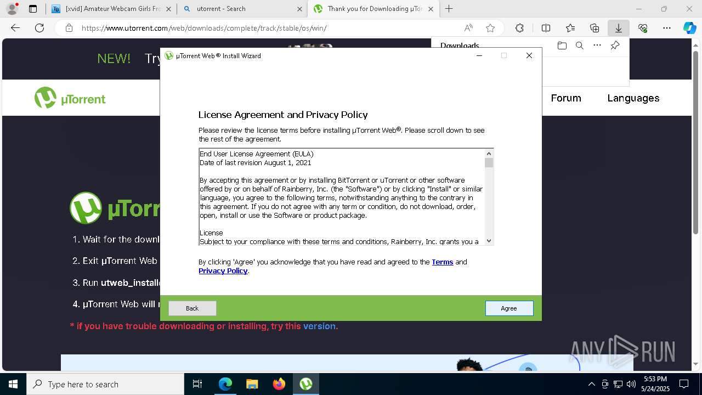
Task: Click the EULA scrollbar up arrow
Action: (x=489, y=154)
